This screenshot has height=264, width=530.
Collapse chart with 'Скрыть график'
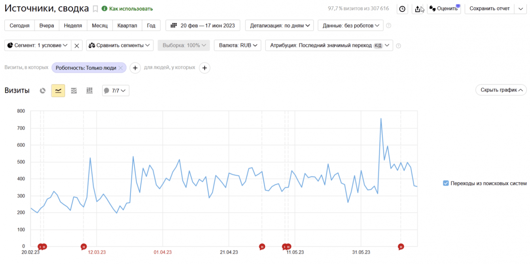point(501,90)
